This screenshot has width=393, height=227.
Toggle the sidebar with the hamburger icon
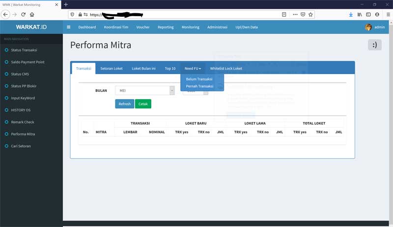[68, 27]
